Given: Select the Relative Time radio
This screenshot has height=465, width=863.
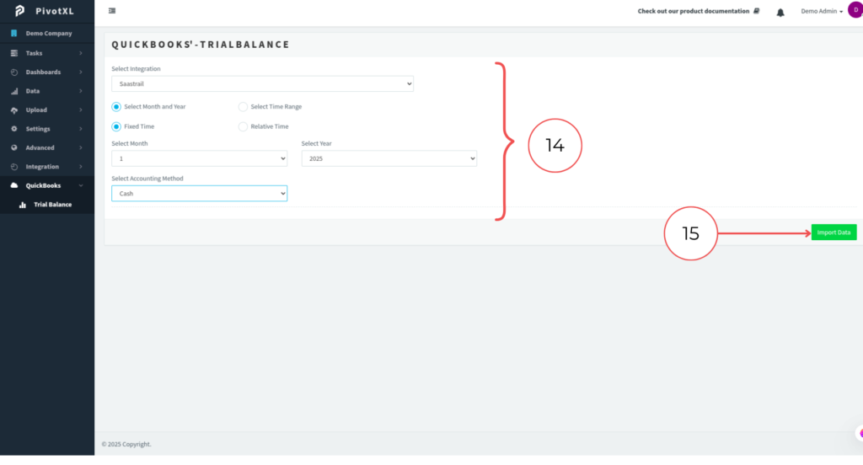Looking at the screenshot, I should [243, 126].
